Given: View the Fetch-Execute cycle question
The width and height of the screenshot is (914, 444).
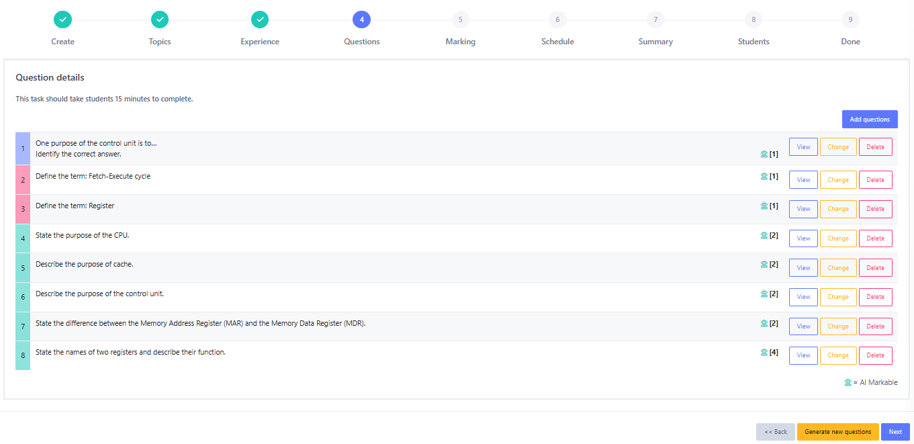Looking at the screenshot, I should click(803, 180).
